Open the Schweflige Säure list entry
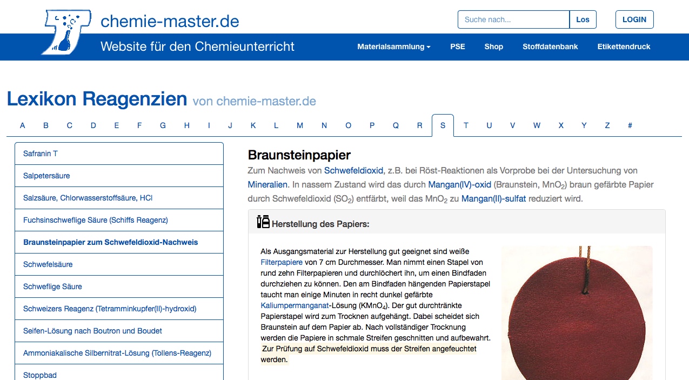 [119, 286]
